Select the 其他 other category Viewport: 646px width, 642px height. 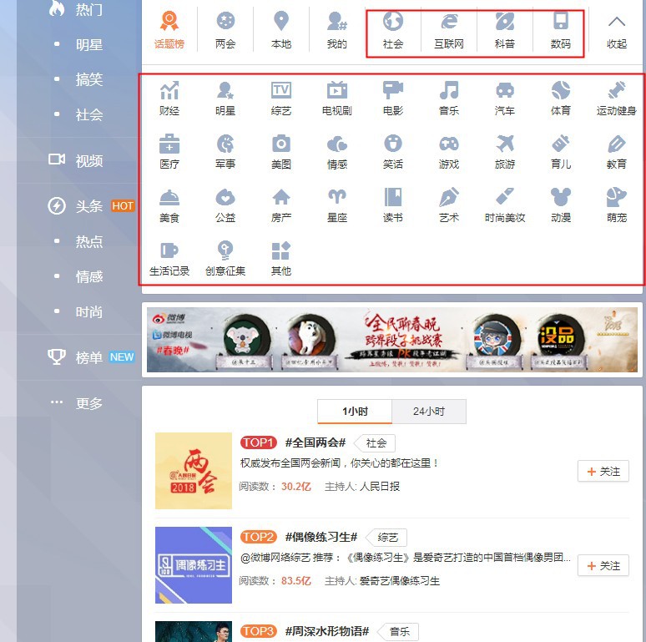click(281, 259)
